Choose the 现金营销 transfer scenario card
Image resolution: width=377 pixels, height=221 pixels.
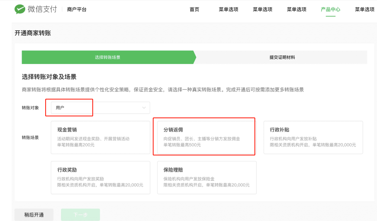click(x=100, y=137)
